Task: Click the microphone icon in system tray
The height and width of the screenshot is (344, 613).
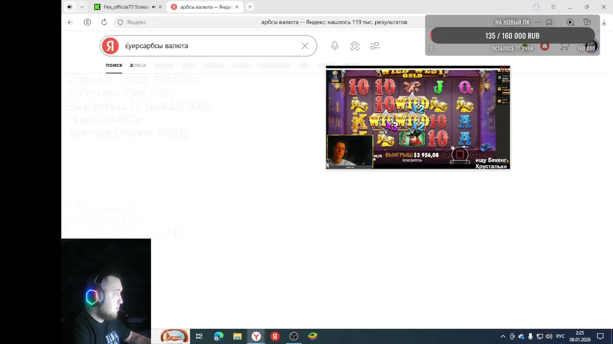Action: click(531, 336)
